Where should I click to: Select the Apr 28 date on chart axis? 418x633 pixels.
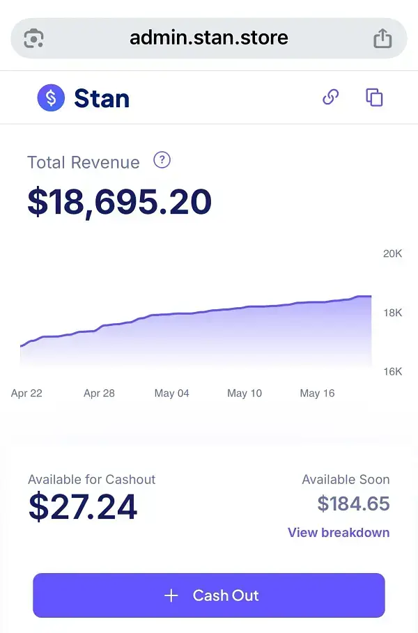tap(99, 393)
